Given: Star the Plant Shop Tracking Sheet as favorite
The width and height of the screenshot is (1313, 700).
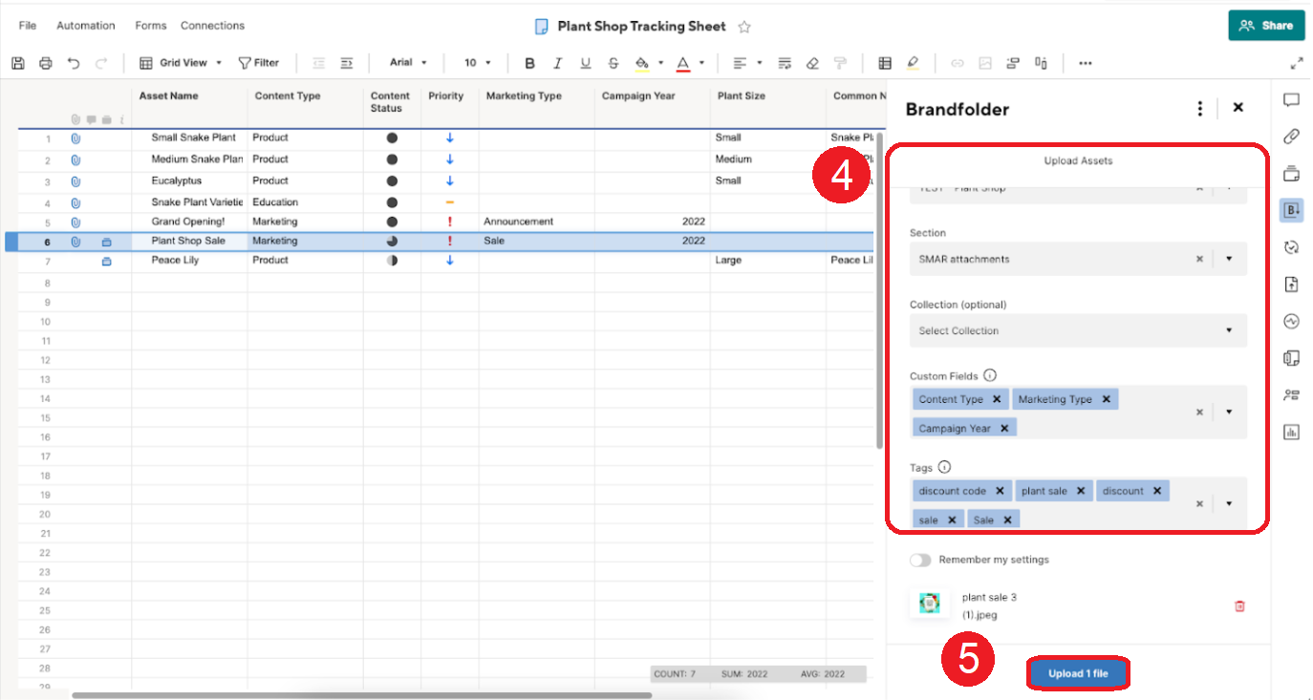Looking at the screenshot, I should pos(744,27).
